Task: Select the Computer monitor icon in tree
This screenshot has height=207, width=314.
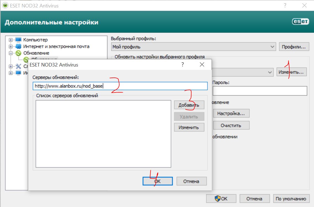Action: pos(18,40)
